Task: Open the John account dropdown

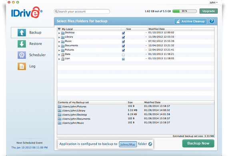Action: tap(214, 2)
